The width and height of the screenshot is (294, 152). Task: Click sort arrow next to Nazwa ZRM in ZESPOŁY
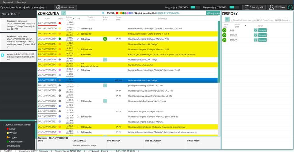point(246,26)
